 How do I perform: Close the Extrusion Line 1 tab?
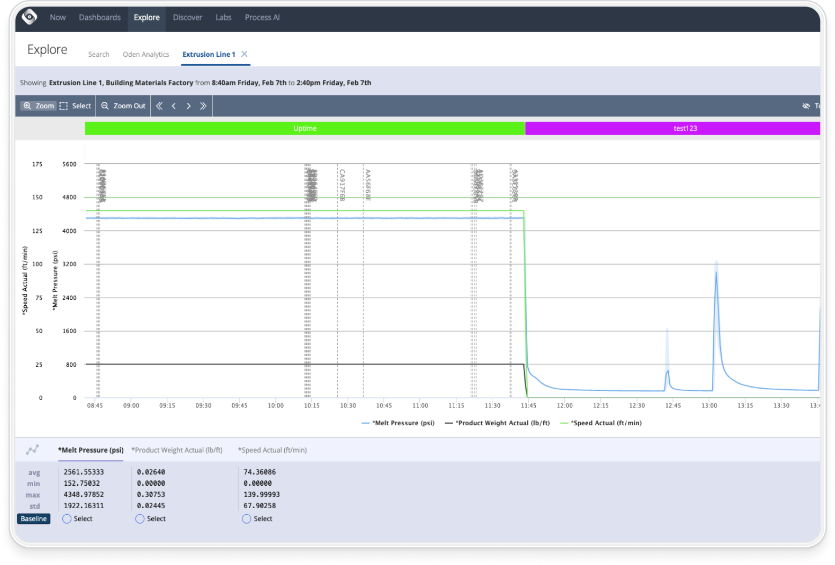[x=245, y=54]
